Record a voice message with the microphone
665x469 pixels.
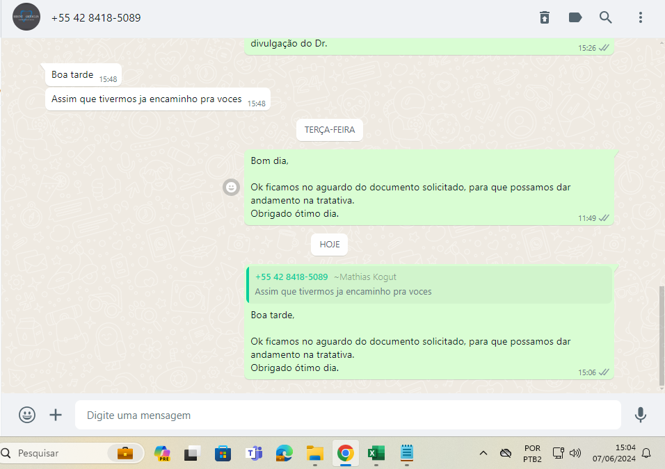(641, 415)
